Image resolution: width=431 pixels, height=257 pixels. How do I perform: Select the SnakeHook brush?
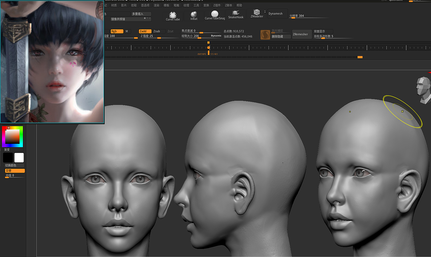click(x=235, y=16)
